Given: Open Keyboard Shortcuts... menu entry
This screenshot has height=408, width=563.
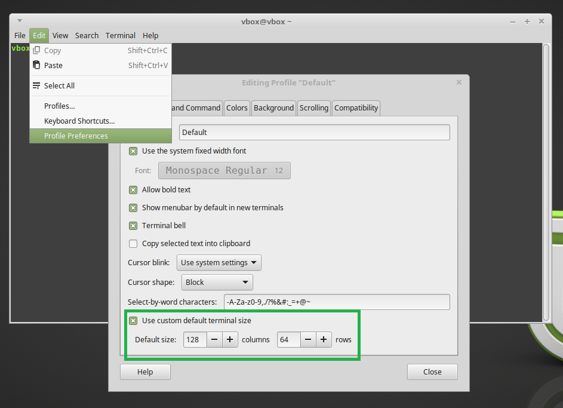Looking at the screenshot, I should (100, 121).
